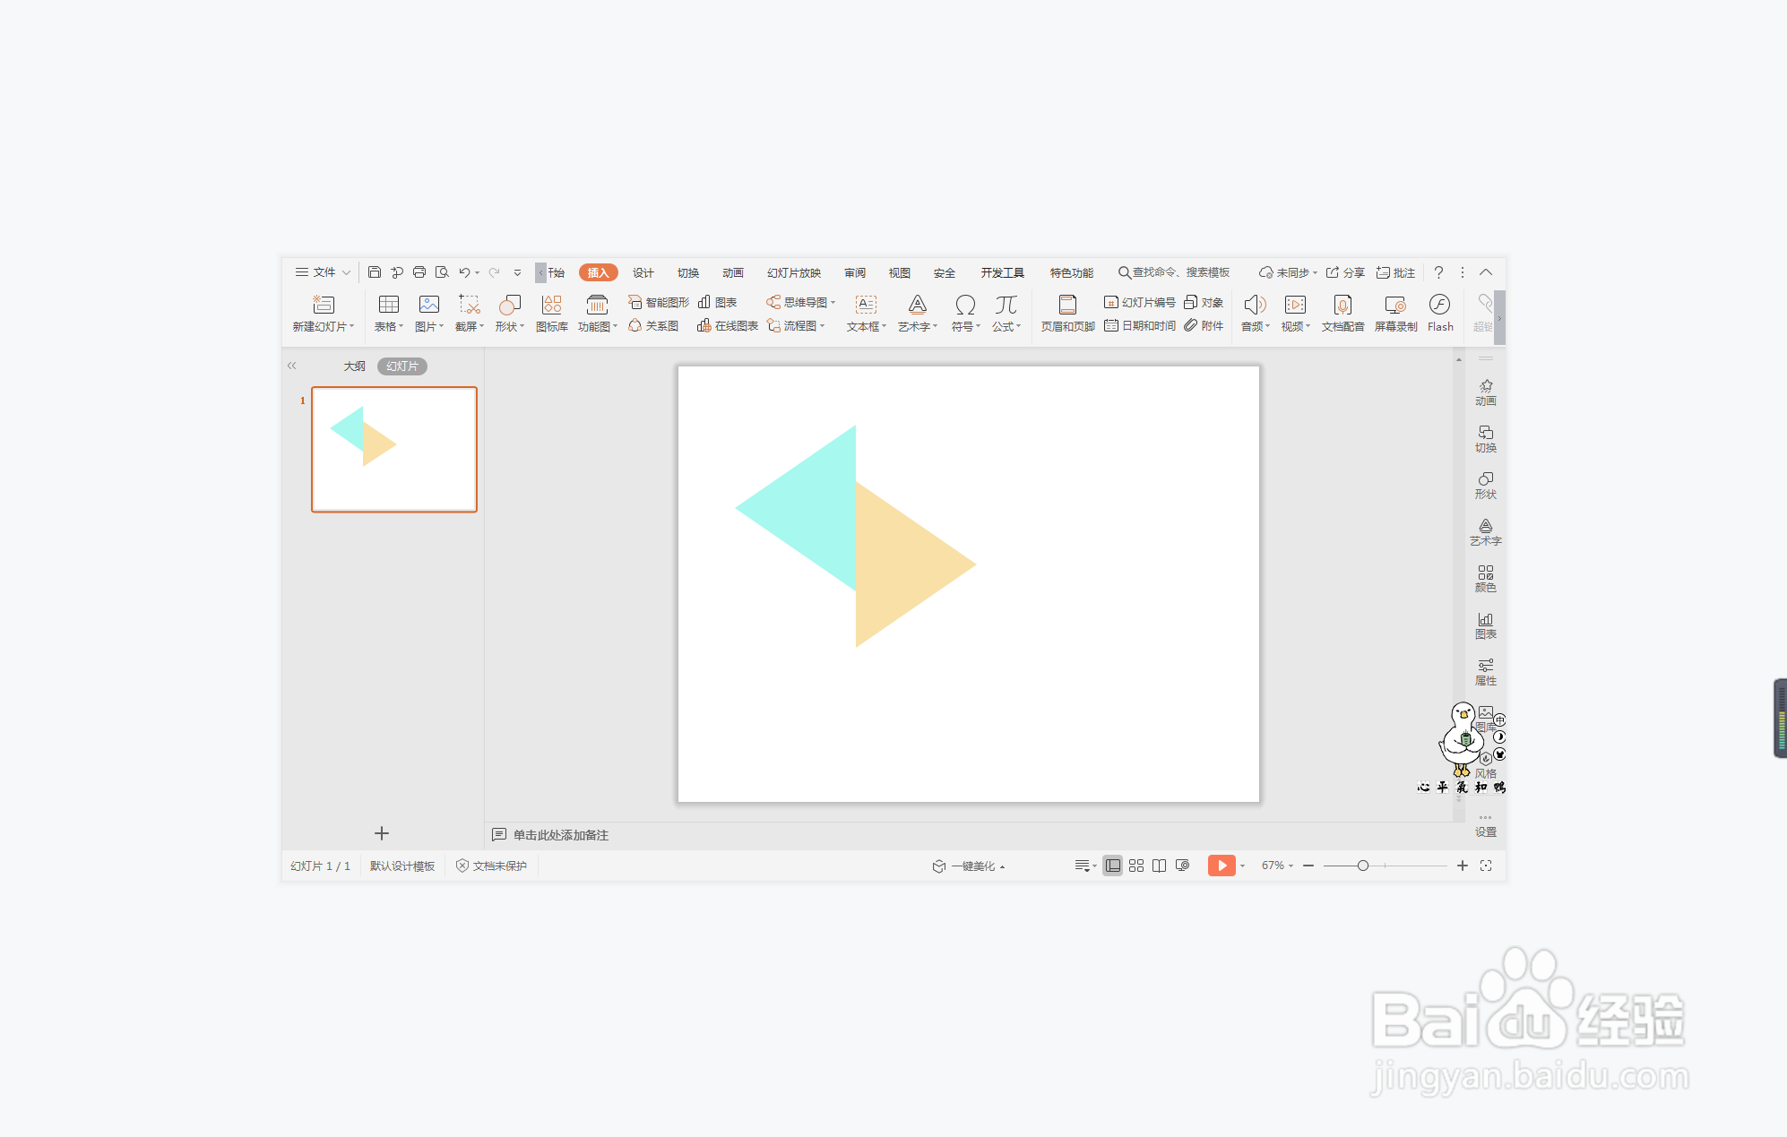Image resolution: width=1787 pixels, height=1137 pixels.
Task: Expand the 形状 shapes dropdown
Action: [510, 327]
